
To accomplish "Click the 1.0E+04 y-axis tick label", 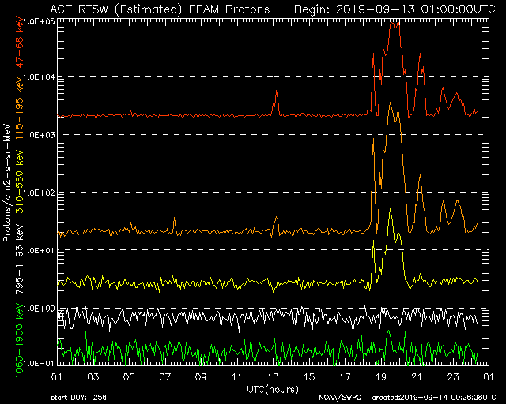I will coord(37,77).
